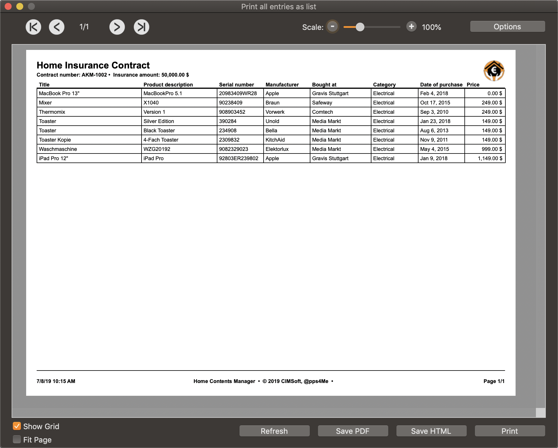Enable the Fit Page checkbox

click(17, 439)
